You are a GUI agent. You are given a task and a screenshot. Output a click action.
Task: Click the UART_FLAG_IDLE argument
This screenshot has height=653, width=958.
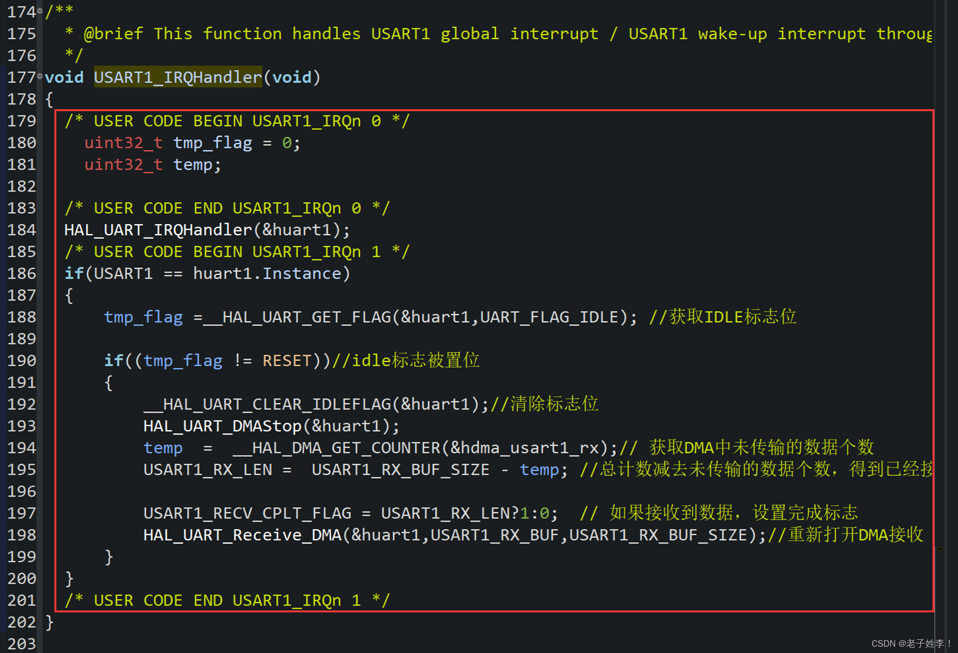[x=549, y=317]
